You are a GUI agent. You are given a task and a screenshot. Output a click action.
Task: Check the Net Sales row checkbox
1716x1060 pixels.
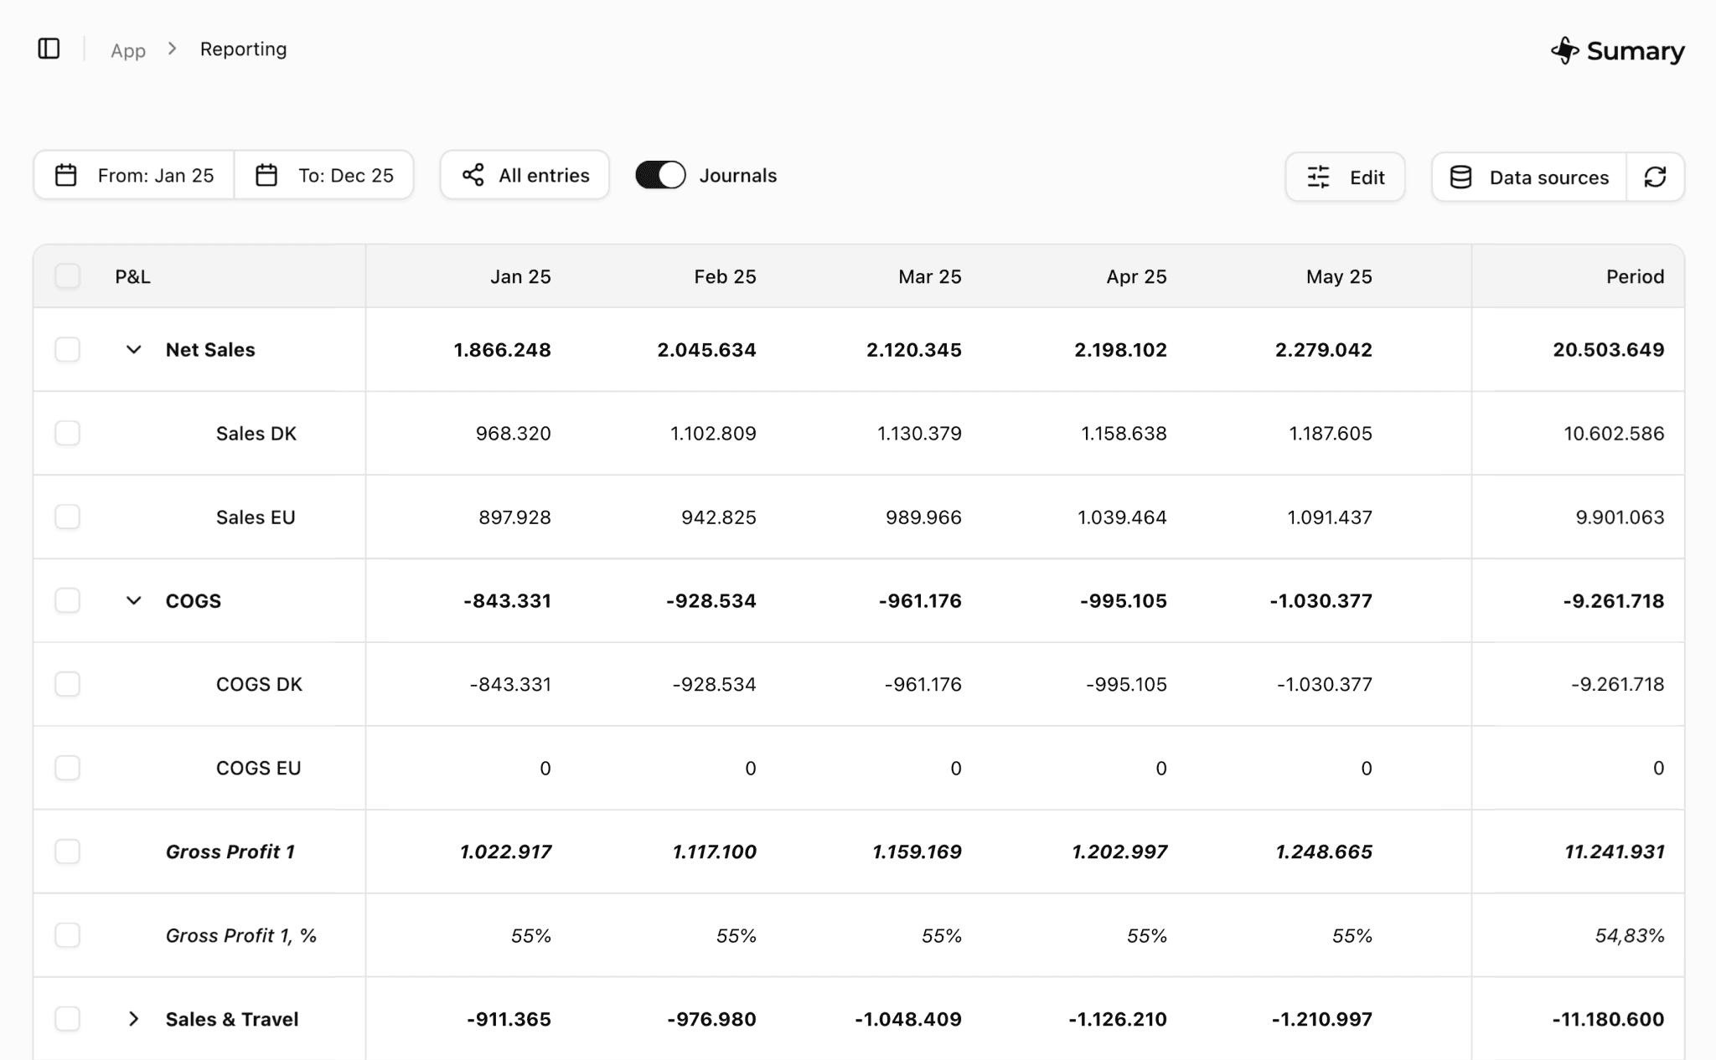[x=68, y=350]
